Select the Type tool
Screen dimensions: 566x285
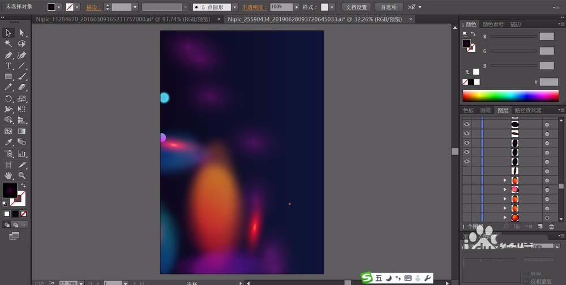(x=8, y=66)
